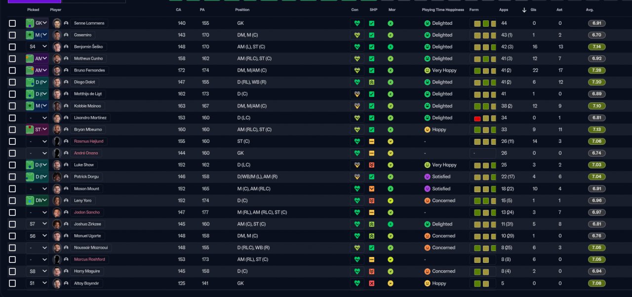
Task: Click the red form square for Lisandro Martínez
Action: pyautogui.click(x=477, y=118)
